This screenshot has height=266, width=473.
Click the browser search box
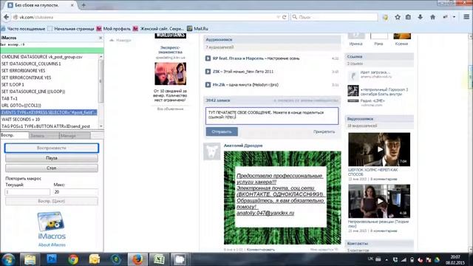click(334, 17)
